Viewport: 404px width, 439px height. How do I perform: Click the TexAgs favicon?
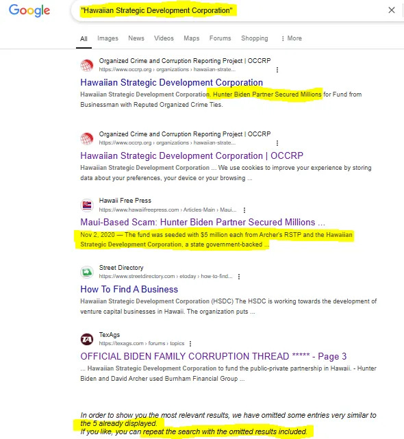[x=87, y=339]
